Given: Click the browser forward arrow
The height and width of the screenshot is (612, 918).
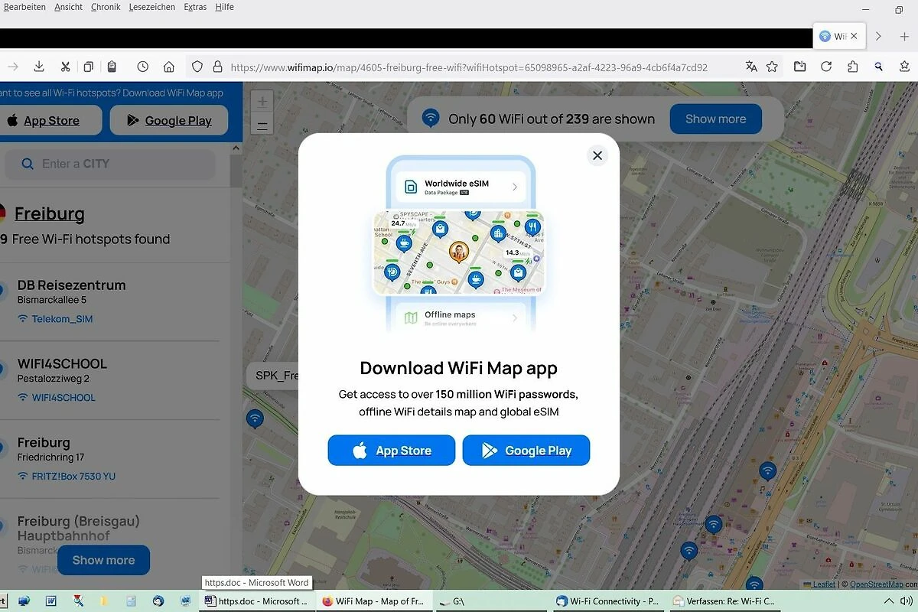Looking at the screenshot, I should pos(12,67).
